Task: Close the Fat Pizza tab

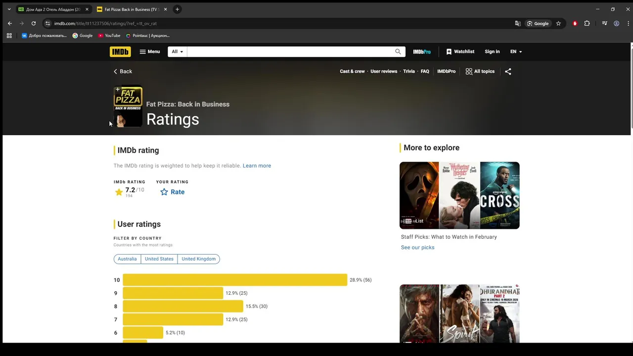Action: pos(165,9)
